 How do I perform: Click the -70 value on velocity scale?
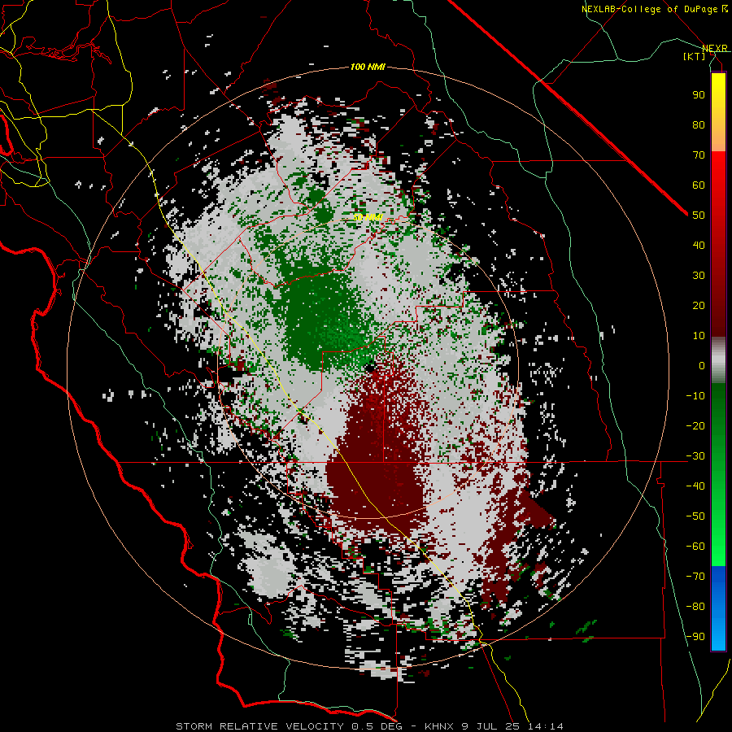pyautogui.click(x=695, y=576)
